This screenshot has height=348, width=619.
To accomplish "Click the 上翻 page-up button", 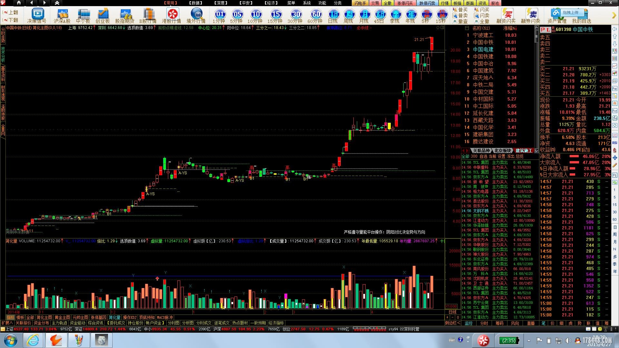I will [10, 12].
